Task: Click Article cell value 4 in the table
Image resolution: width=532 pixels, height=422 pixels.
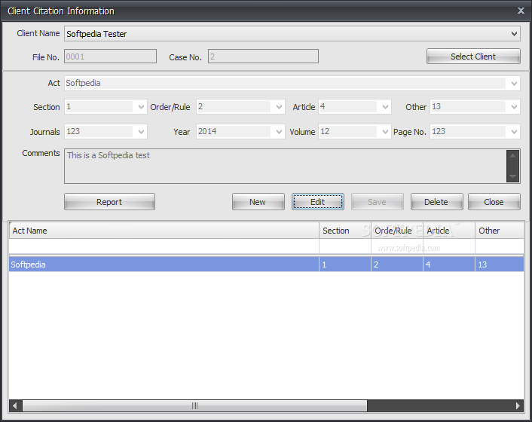Action: pos(449,265)
